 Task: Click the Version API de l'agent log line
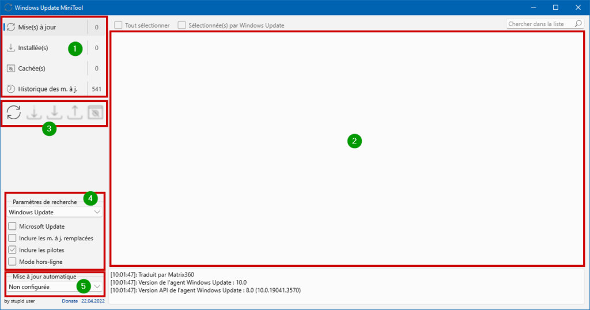coord(206,290)
